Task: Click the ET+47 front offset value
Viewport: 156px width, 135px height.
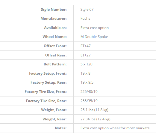Action: coord(86,46)
